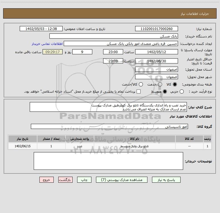Click the تاریخ نیاز column header
The image size is (220, 213).
23,139
